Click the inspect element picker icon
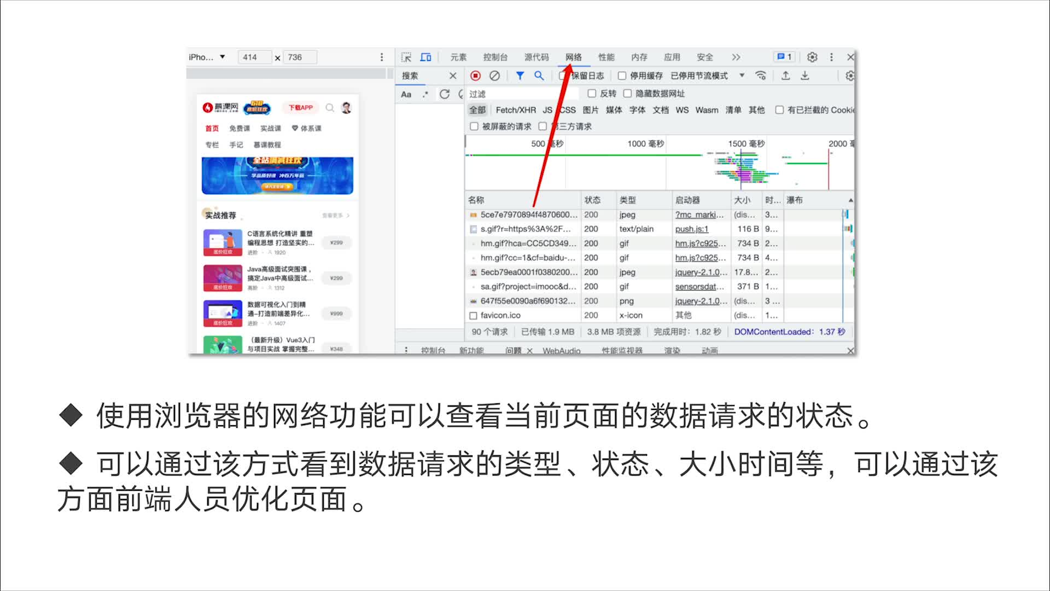 [406, 57]
